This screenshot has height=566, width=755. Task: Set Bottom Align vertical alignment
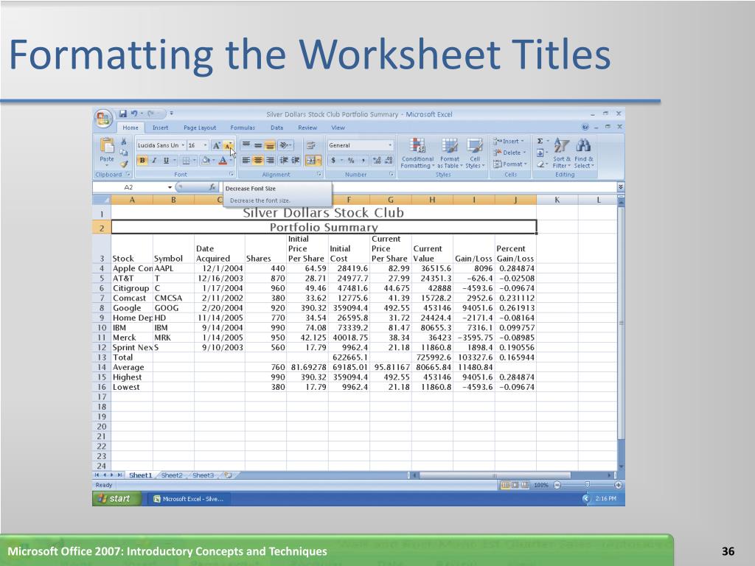[270, 145]
